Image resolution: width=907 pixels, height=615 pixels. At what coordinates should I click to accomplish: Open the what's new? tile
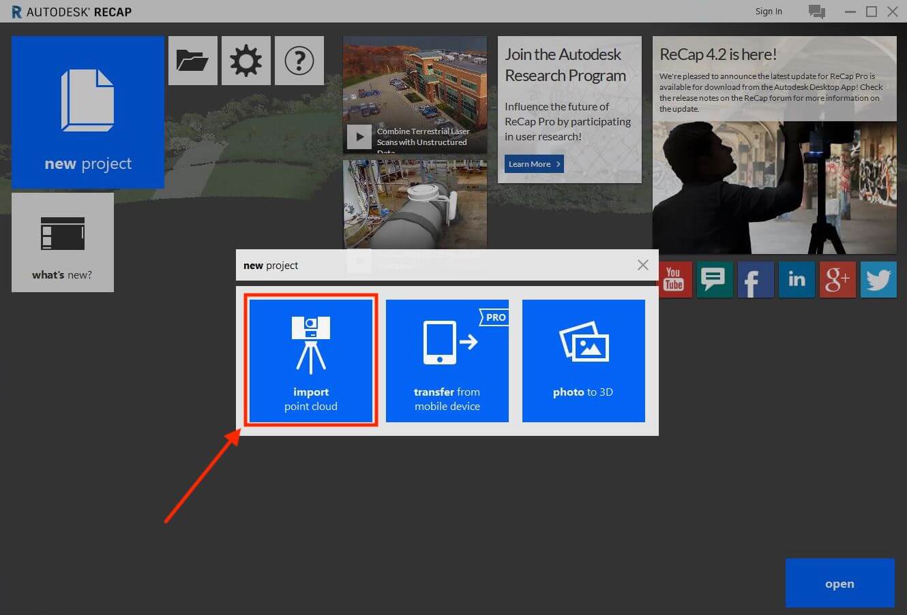[63, 242]
